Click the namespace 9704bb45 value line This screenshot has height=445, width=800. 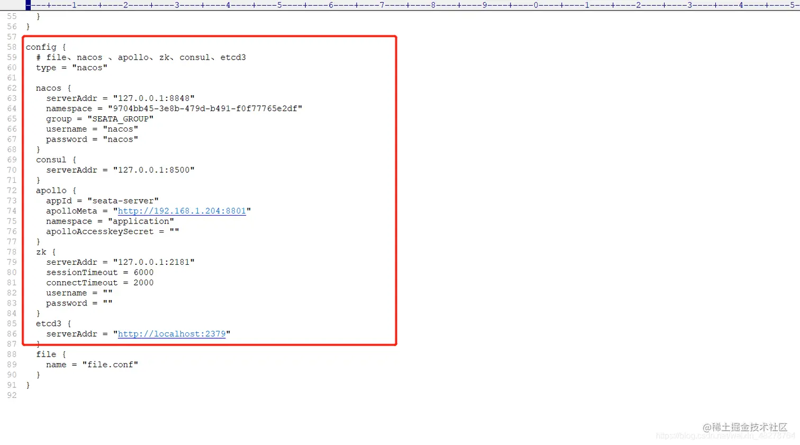point(174,108)
